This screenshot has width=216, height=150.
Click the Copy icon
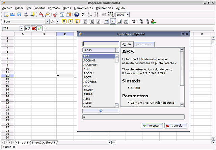pos(62,15)
